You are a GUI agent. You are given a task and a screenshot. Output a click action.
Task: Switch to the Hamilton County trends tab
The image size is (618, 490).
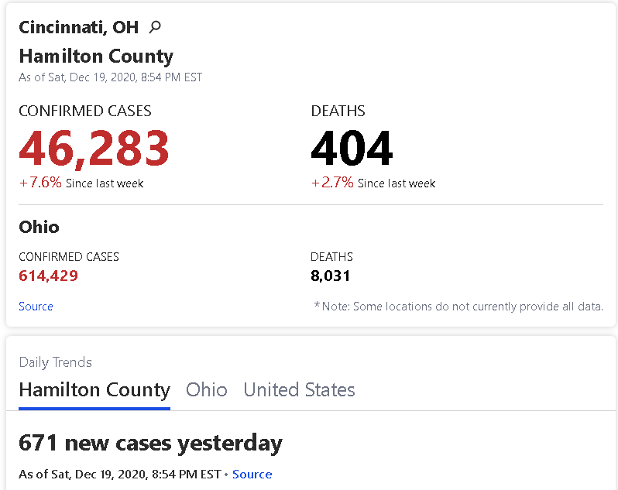94,390
